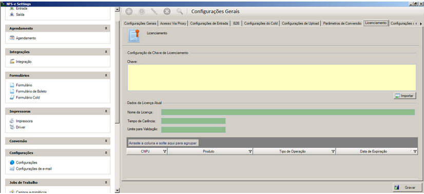This screenshot has height=194, width=424.
Task: Collapse the Integrações section
Action: pyautogui.click(x=106, y=52)
